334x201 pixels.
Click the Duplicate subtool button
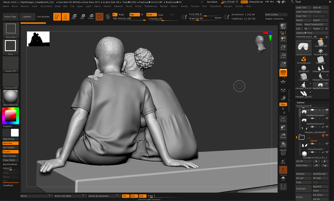tap(303, 188)
